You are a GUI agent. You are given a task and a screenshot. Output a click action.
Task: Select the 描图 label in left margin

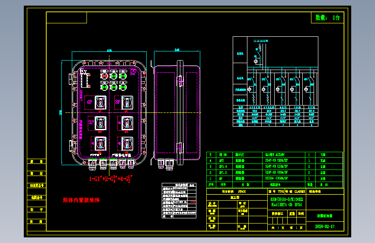click(36, 161)
